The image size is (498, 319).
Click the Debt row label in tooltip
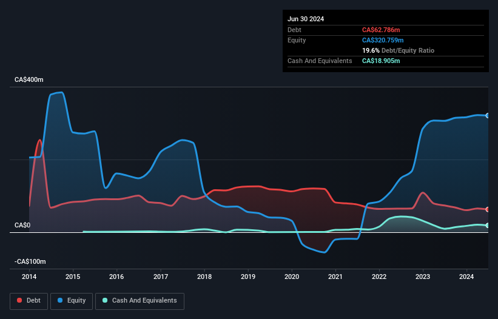pos(294,30)
